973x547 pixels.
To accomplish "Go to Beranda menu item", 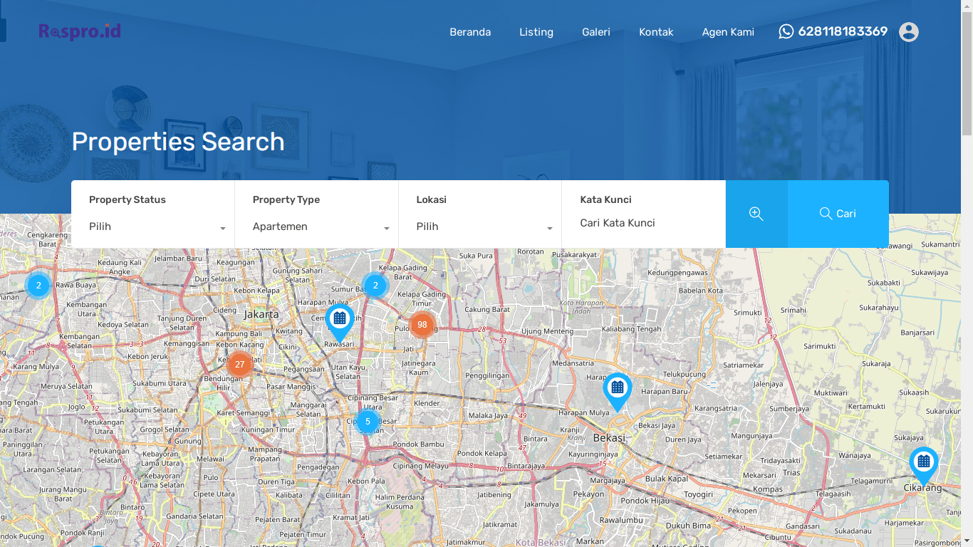I will click(x=470, y=32).
